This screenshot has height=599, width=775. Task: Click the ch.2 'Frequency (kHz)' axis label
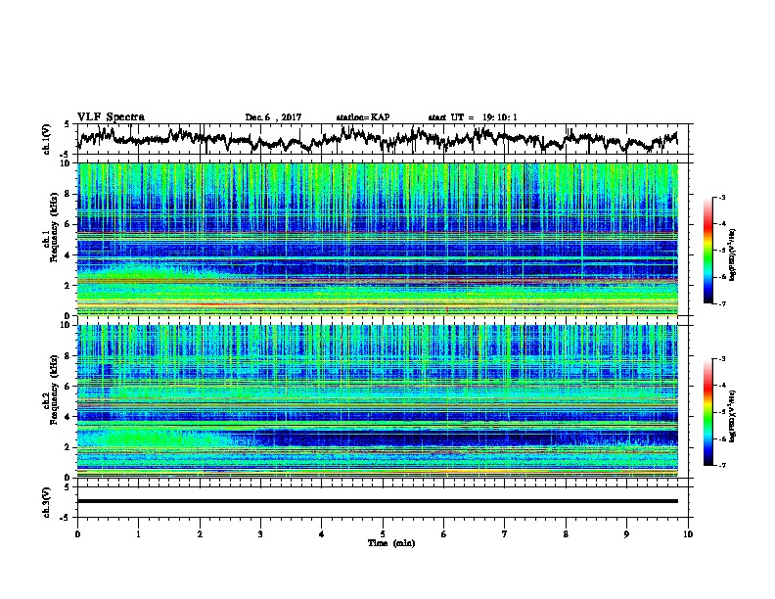54,390
